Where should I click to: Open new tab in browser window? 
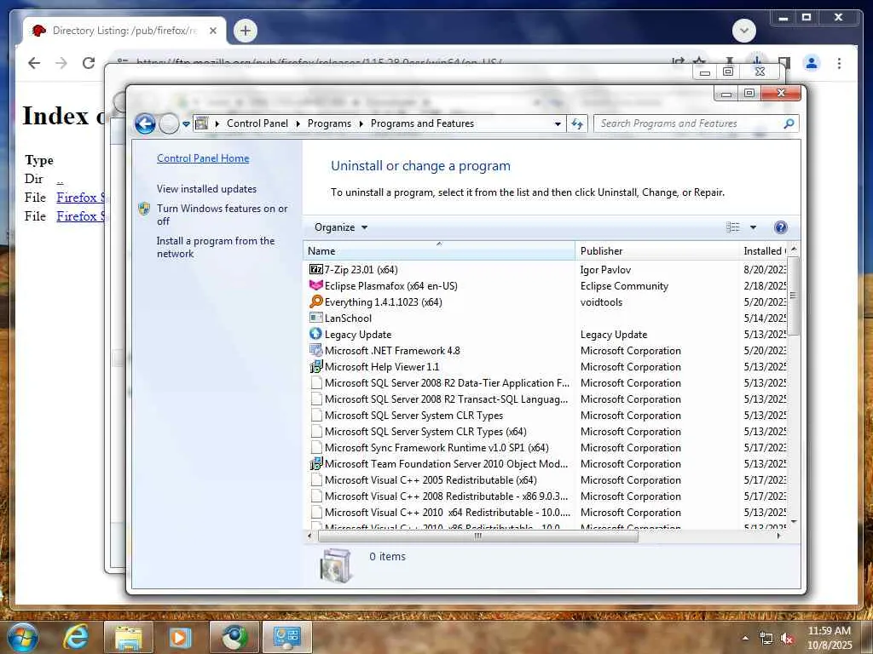245,31
